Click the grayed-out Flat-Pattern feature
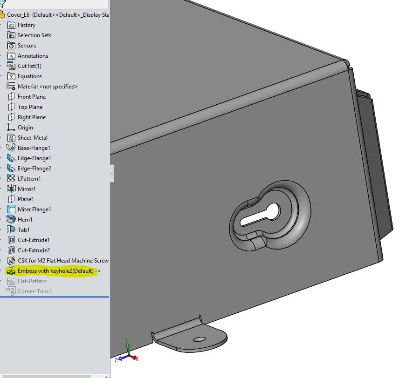The height and width of the screenshot is (378, 420). tap(33, 281)
